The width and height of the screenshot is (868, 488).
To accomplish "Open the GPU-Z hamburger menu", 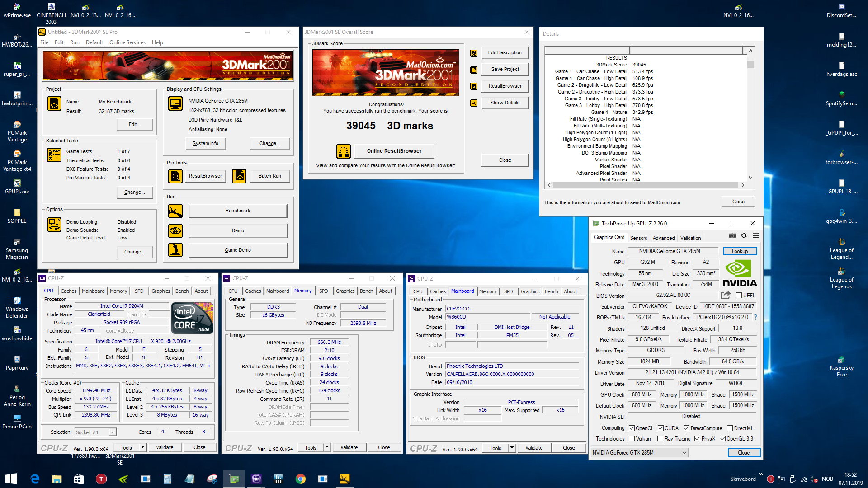I will click(755, 236).
